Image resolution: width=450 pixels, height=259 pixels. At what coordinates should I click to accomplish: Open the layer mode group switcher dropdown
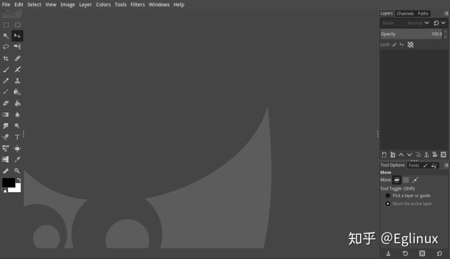(x=439, y=23)
